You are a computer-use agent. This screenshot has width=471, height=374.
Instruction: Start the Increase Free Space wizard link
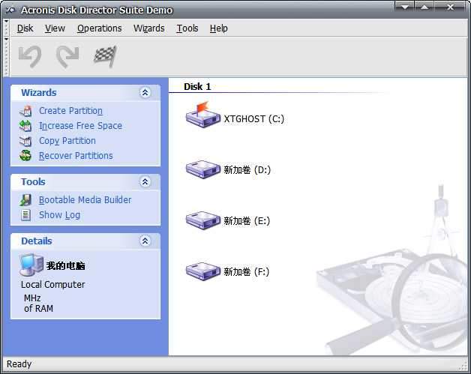80,126
